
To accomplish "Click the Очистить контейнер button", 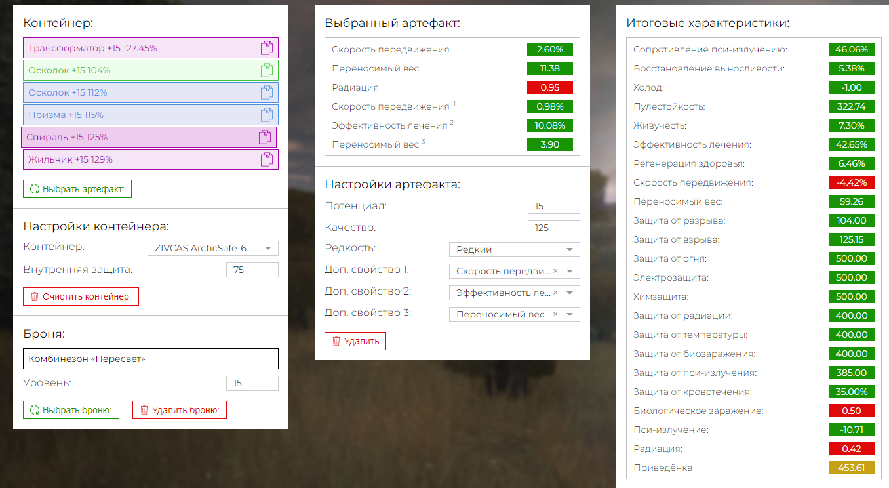I will pos(81,296).
